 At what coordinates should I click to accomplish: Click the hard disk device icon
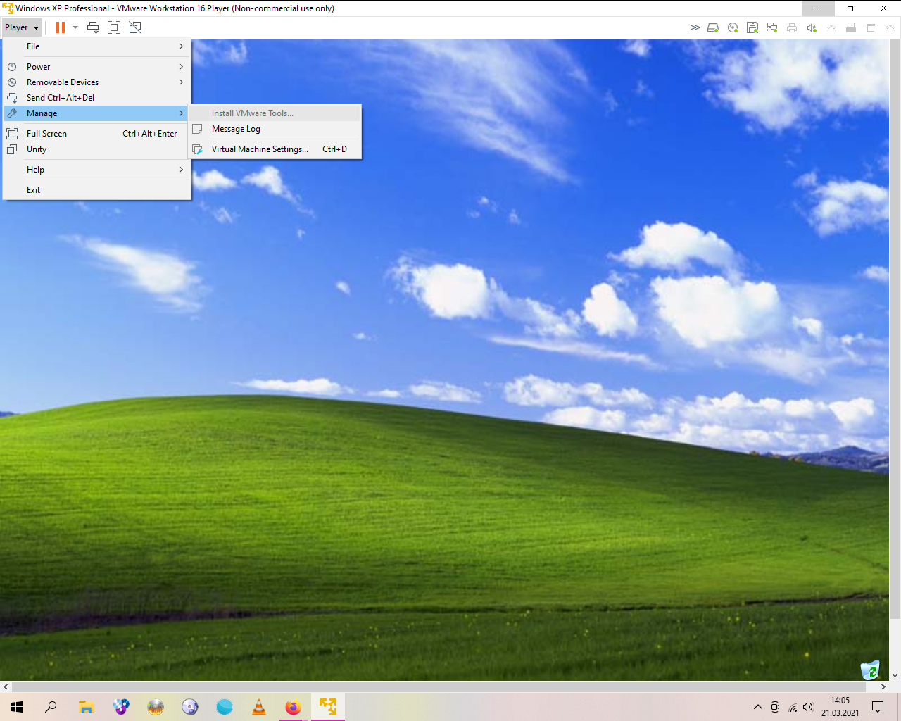[713, 27]
